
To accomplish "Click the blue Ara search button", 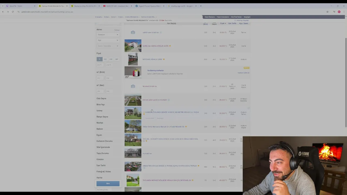I will click(108, 184).
